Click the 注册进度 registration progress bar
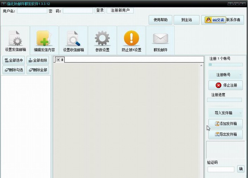Image resolution: width=248 pixels, height=178 pixels. [x=225, y=100]
